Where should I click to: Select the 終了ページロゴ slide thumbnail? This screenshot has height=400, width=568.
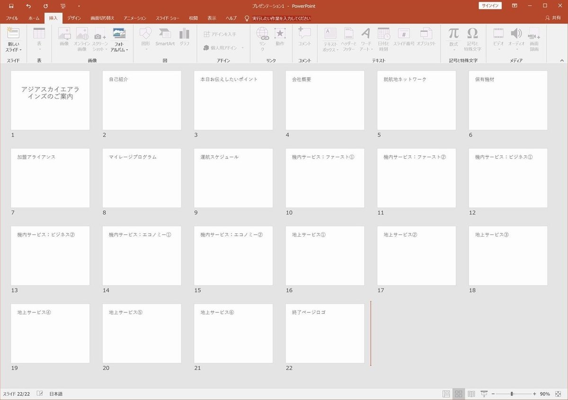325,333
